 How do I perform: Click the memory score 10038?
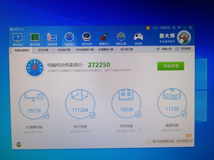point(126,110)
